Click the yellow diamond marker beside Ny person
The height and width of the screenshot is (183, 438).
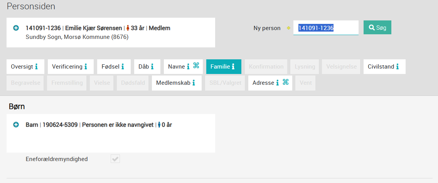[x=288, y=28]
